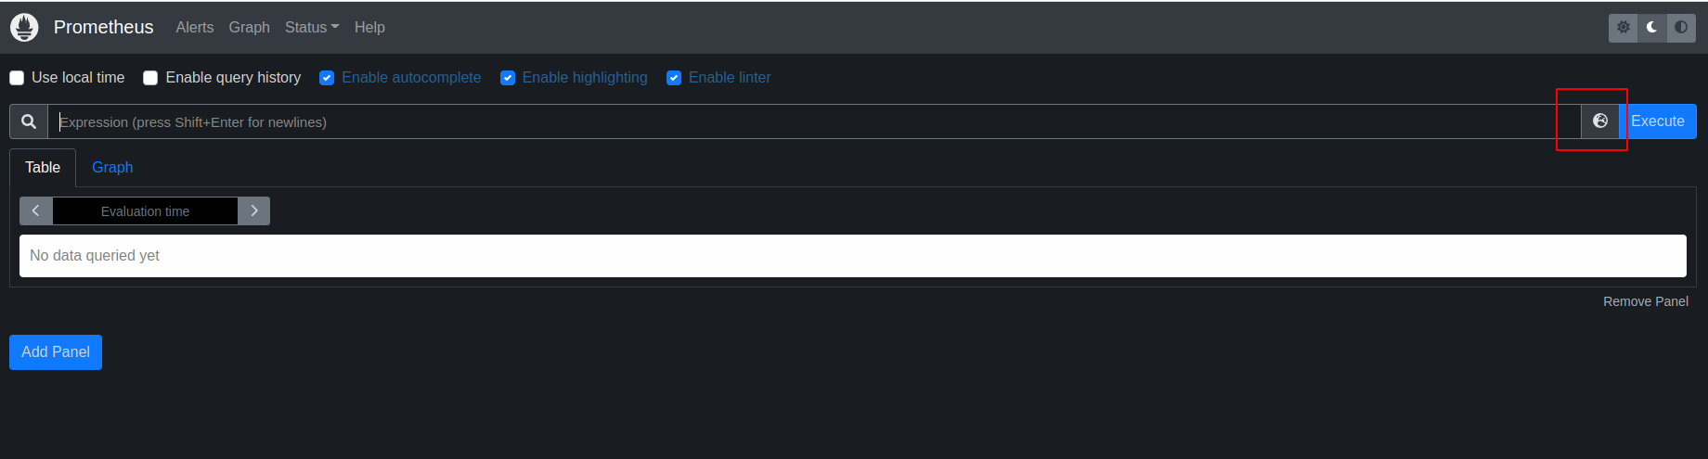Uncheck Enable highlighting option

click(x=508, y=78)
